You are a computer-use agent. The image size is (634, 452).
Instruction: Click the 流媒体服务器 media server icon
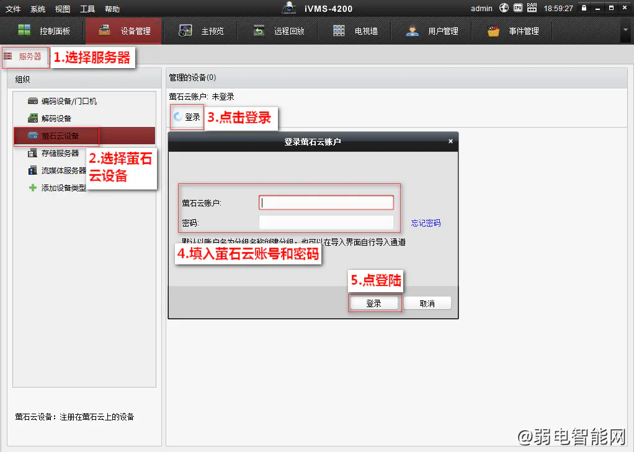click(x=32, y=171)
